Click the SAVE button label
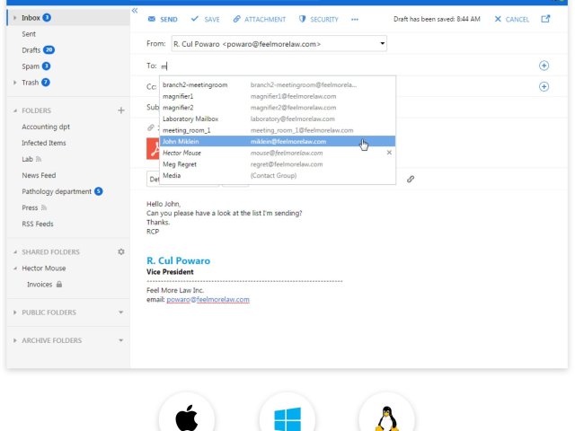The width and height of the screenshot is (575, 431). (x=212, y=20)
